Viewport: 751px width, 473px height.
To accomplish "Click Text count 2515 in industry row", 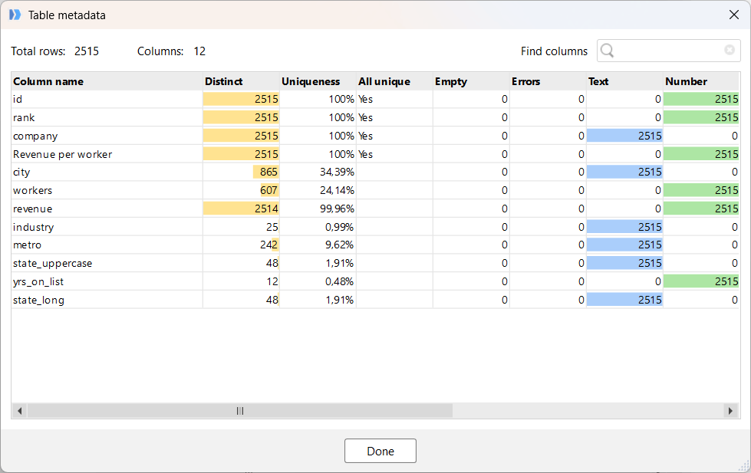I will tap(650, 227).
